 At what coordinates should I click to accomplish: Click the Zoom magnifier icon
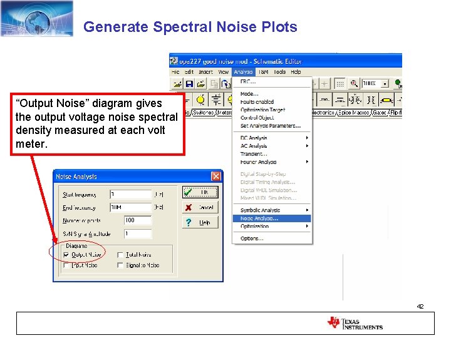(354, 84)
